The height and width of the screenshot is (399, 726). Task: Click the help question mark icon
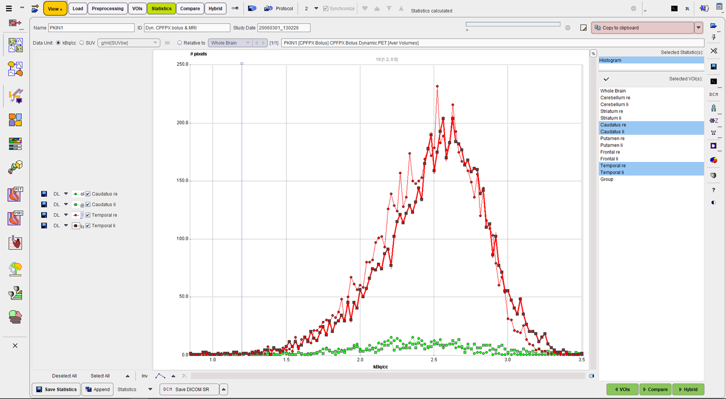[713, 190]
